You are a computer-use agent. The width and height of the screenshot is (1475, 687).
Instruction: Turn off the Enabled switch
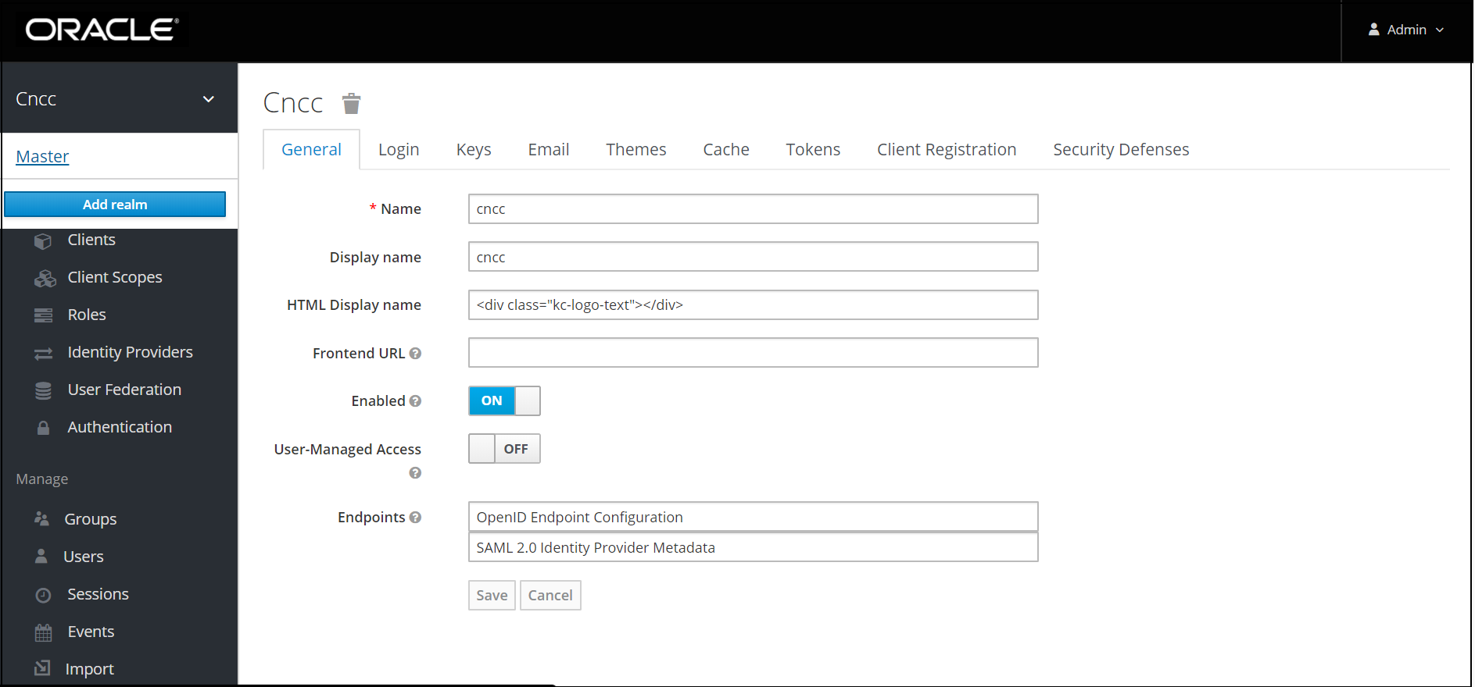504,401
